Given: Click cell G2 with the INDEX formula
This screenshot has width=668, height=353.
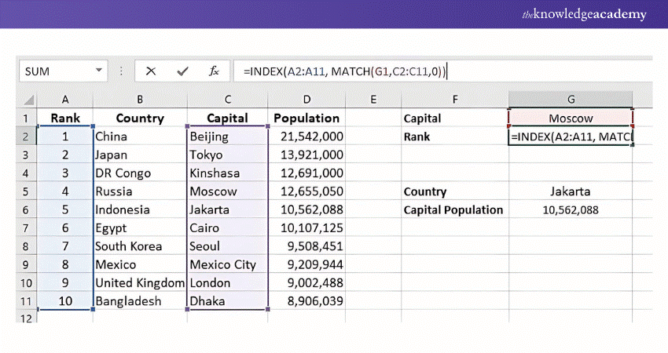Looking at the screenshot, I should point(571,136).
